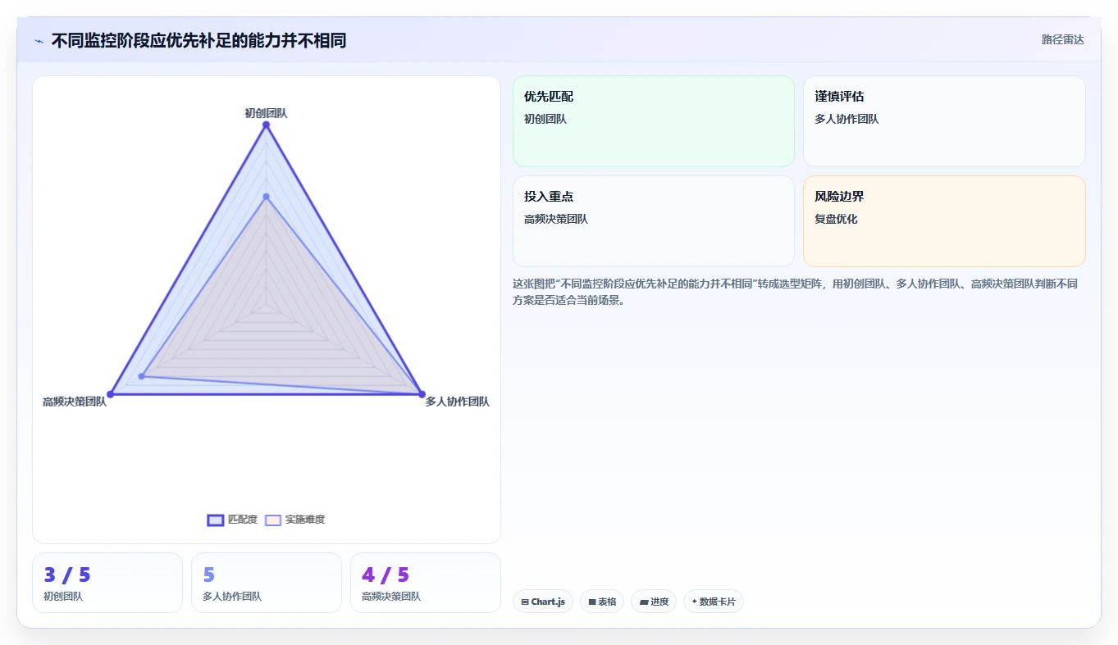1118x645 pixels.
Task: Click the Chart.js tag
Action: click(x=543, y=602)
